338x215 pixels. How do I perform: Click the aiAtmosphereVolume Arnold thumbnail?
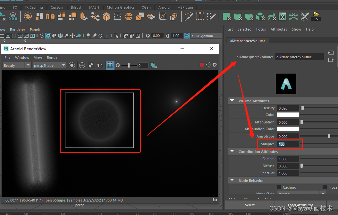point(286,84)
